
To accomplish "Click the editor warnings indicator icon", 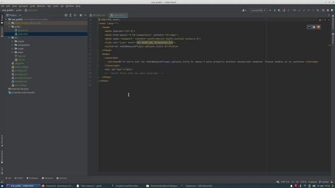I will click(320, 20).
